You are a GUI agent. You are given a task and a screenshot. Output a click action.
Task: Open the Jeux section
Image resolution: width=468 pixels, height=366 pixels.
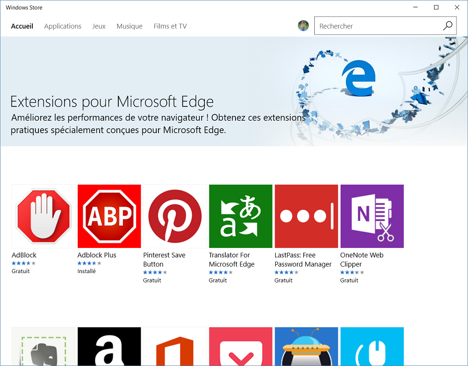pyautogui.click(x=98, y=26)
